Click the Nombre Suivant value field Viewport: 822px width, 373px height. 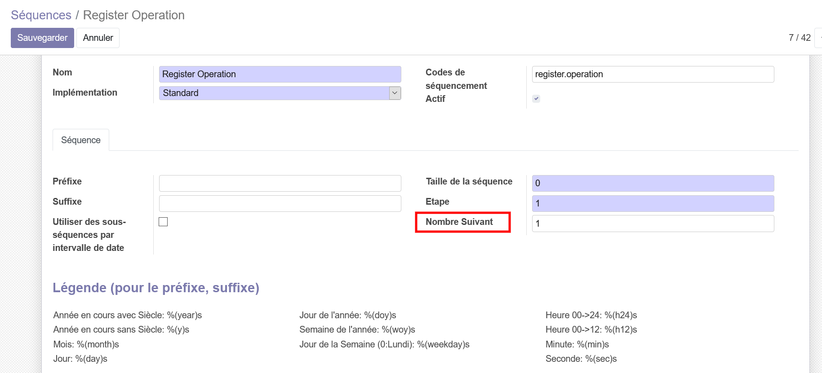[653, 224]
